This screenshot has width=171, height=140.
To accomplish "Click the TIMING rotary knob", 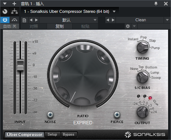I will point(143,48).
